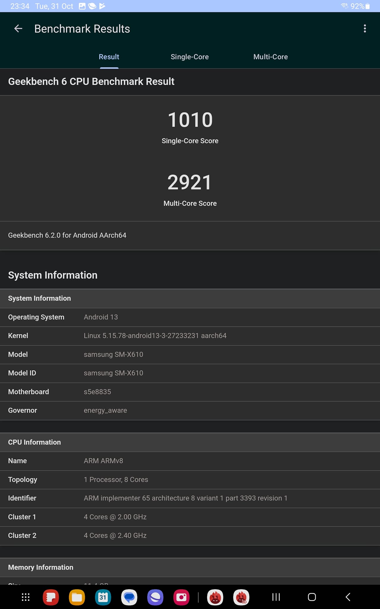Select the Kernel version row
Image resolution: width=380 pixels, height=609 pixels.
pos(190,336)
